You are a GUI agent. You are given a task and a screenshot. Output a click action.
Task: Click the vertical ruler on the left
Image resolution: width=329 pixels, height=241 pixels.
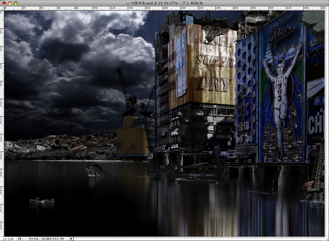[2, 124]
